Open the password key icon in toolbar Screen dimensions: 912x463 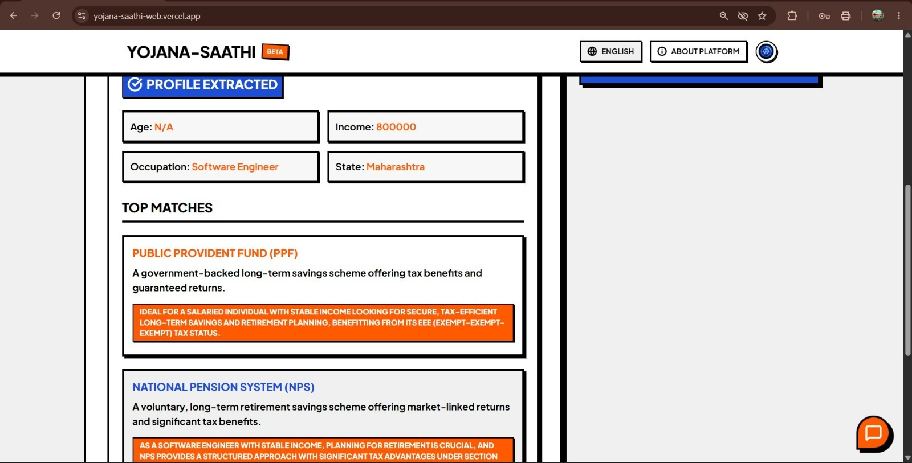[x=824, y=16]
